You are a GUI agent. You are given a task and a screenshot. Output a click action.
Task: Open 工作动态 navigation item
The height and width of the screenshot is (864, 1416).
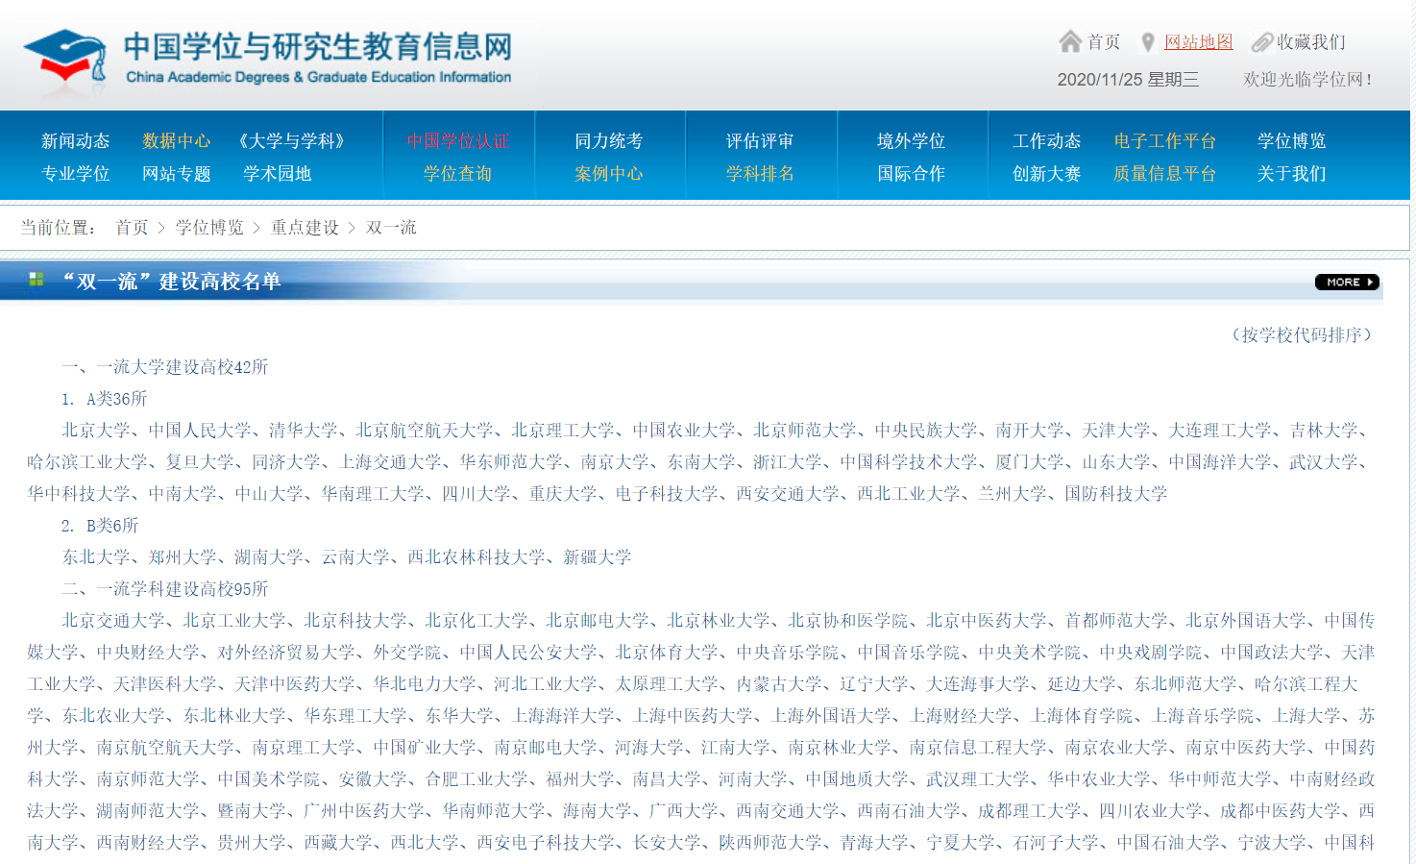pos(1046,141)
